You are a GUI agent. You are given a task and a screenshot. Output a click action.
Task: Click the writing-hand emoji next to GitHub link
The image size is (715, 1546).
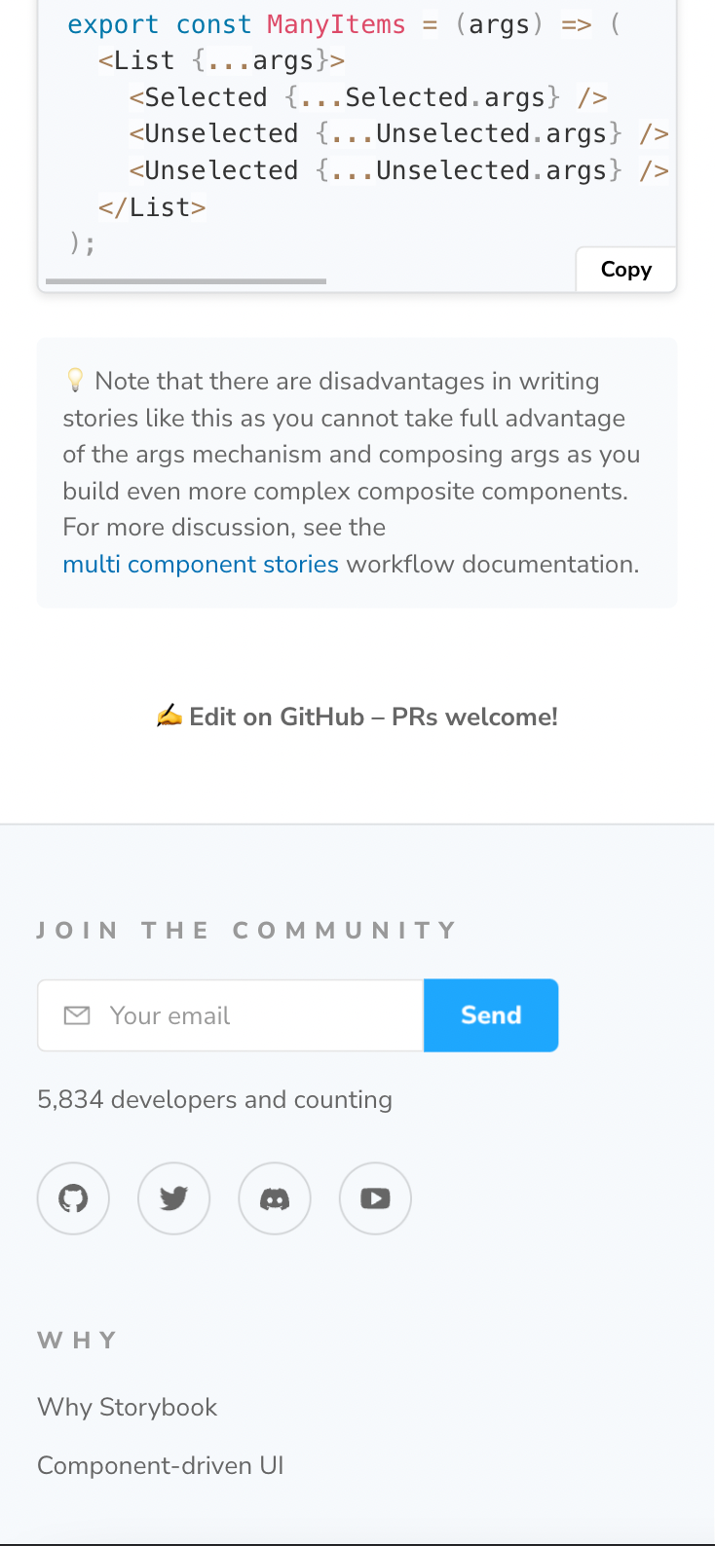coord(170,716)
